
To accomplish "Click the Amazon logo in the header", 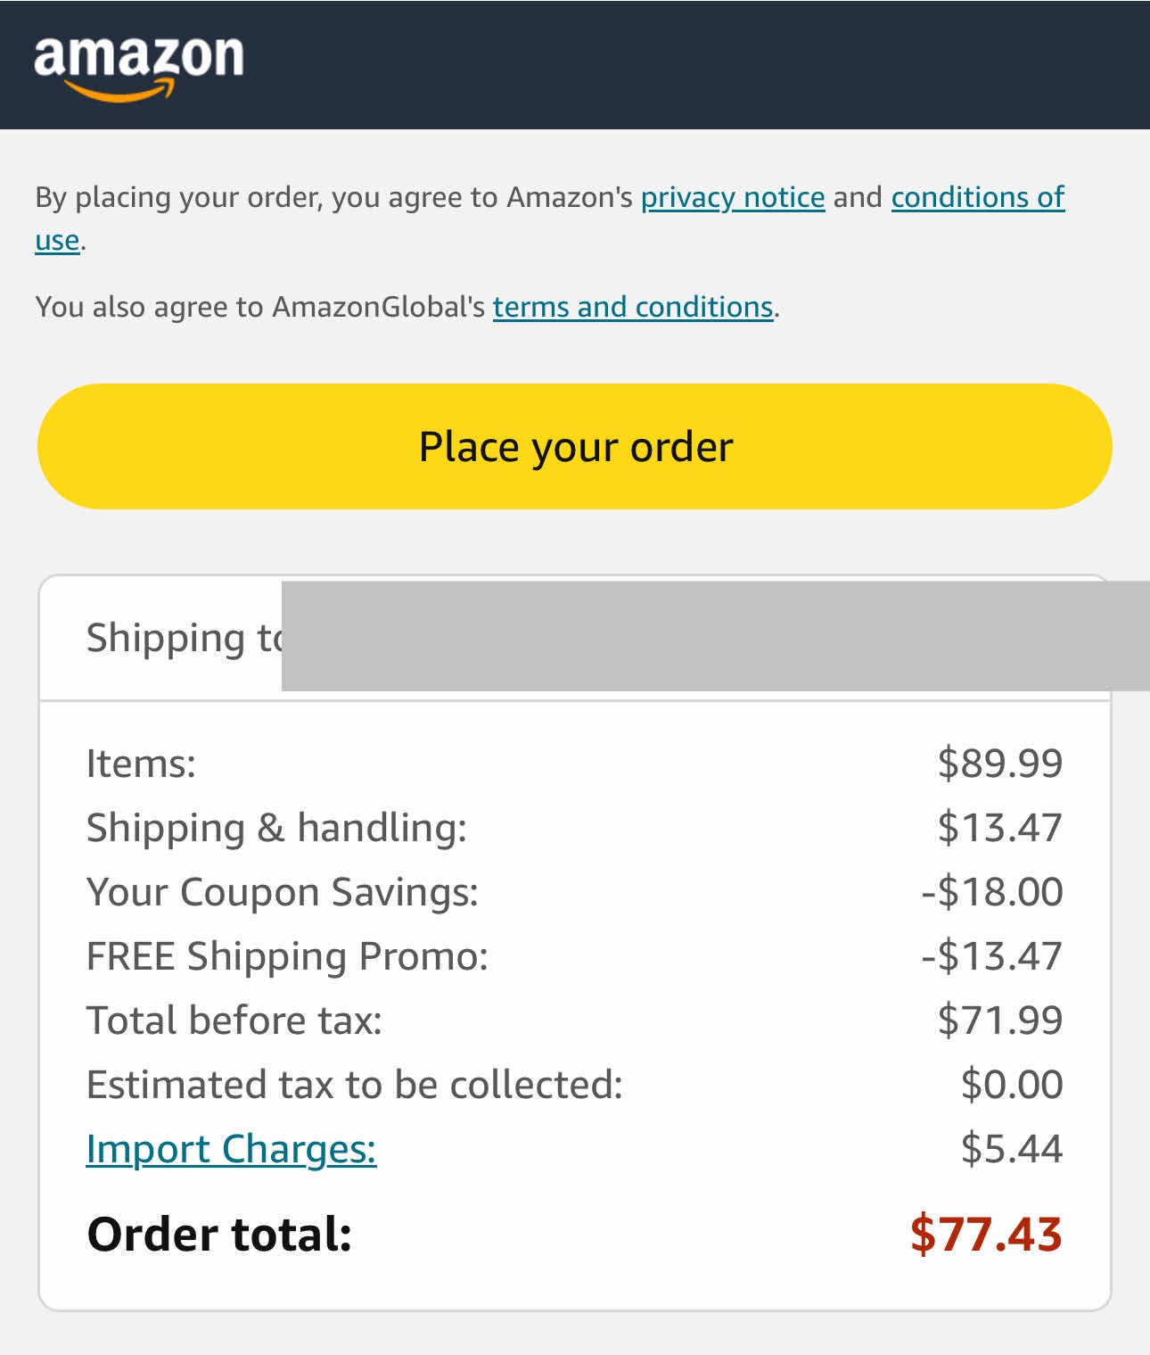I will [138, 64].
